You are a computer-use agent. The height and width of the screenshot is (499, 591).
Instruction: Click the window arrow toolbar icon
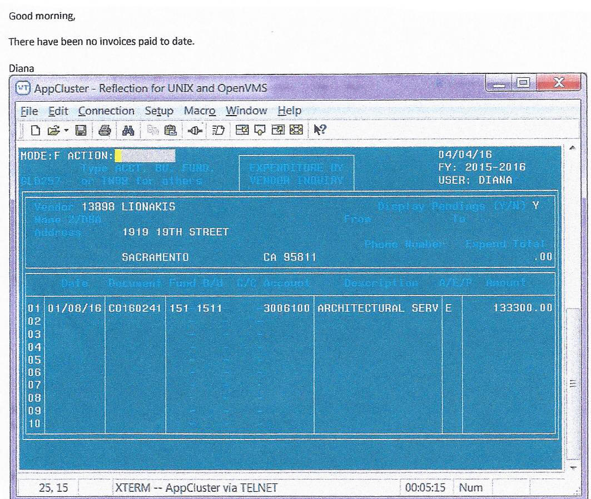278,130
